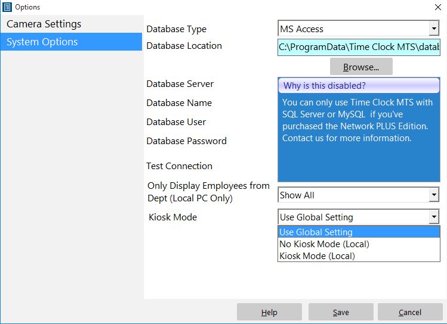The height and width of the screenshot is (324, 447).
Task: Open the Show All department dropdown arrow
Action: click(x=434, y=195)
